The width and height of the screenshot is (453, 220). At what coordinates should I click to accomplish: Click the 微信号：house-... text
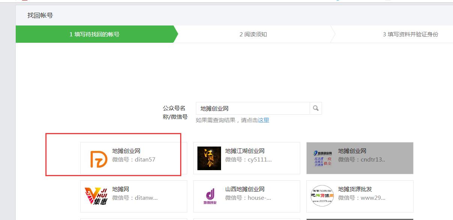[248, 198]
